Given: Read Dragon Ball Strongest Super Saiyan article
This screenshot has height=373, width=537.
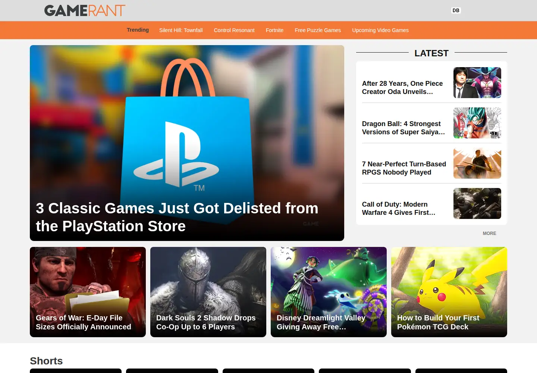Looking at the screenshot, I should click(403, 128).
